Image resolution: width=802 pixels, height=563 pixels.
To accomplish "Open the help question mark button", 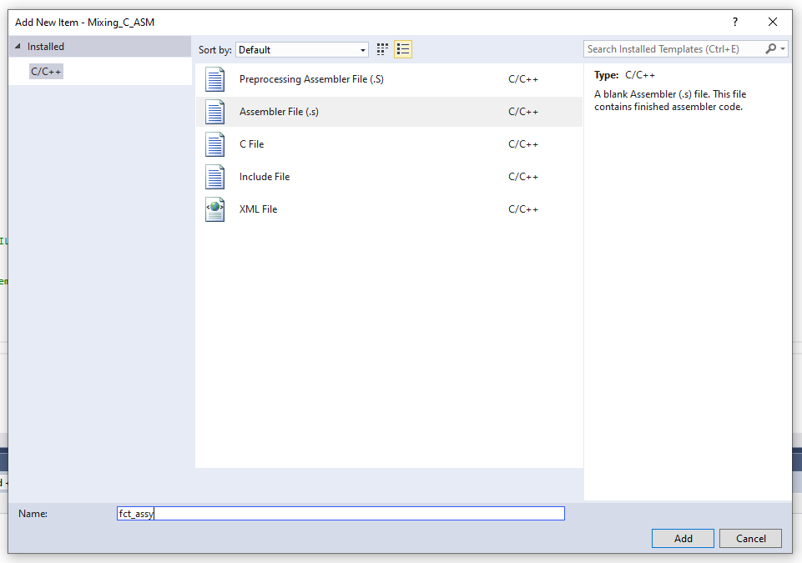I will 735,22.
